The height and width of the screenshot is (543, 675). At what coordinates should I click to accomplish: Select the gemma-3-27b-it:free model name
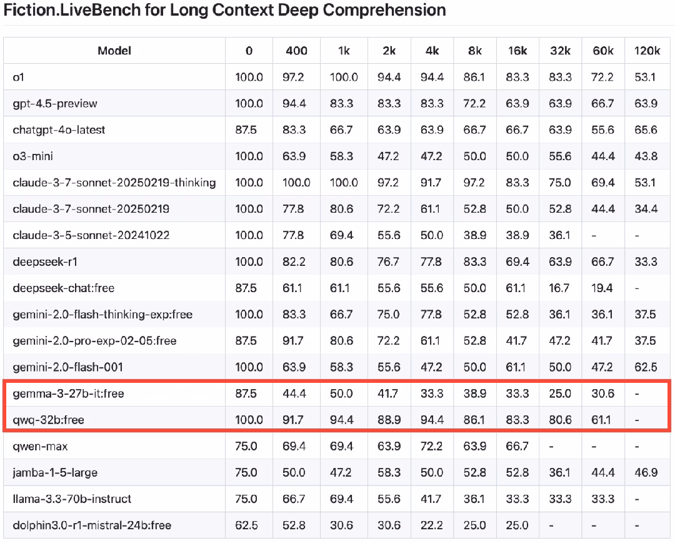click(x=69, y=393)
